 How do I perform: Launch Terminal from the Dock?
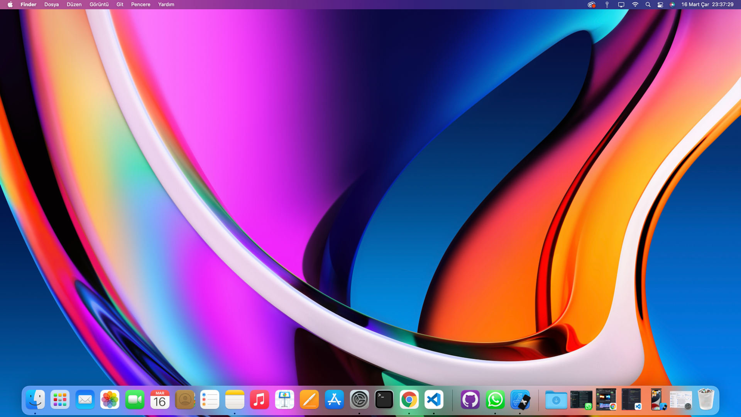[x=384, y=400]
